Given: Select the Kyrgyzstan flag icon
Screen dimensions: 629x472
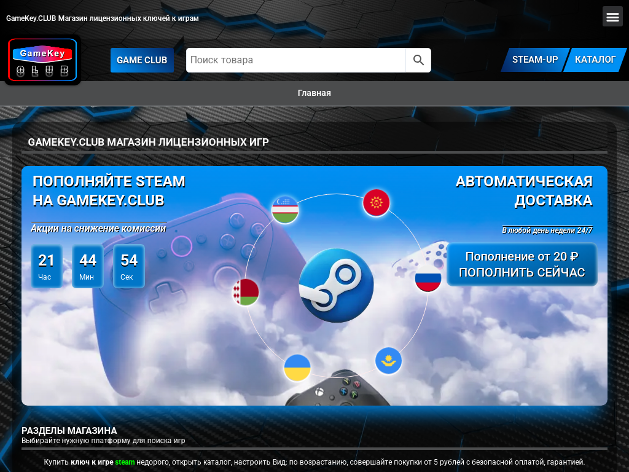Looking at the screenshot, I should [376, 203].
